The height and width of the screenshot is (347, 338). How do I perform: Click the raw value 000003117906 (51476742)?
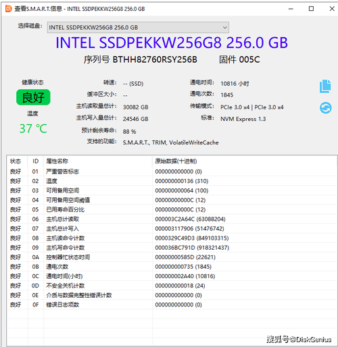pos(189,228)
